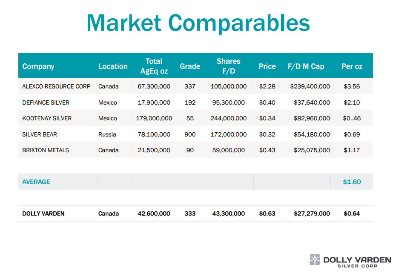The image size is (393, 273).
Task: Click SILVER BEAR company name
Action: [x=40, y=134]
